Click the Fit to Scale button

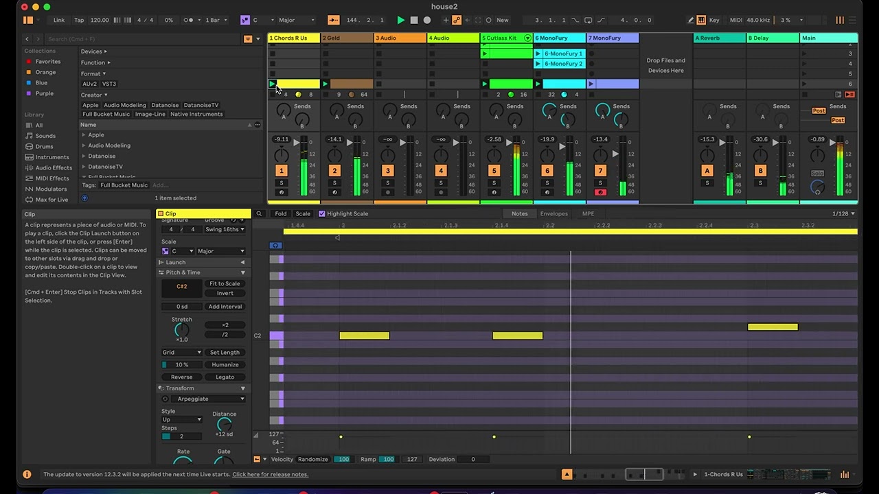click(225, 283)
